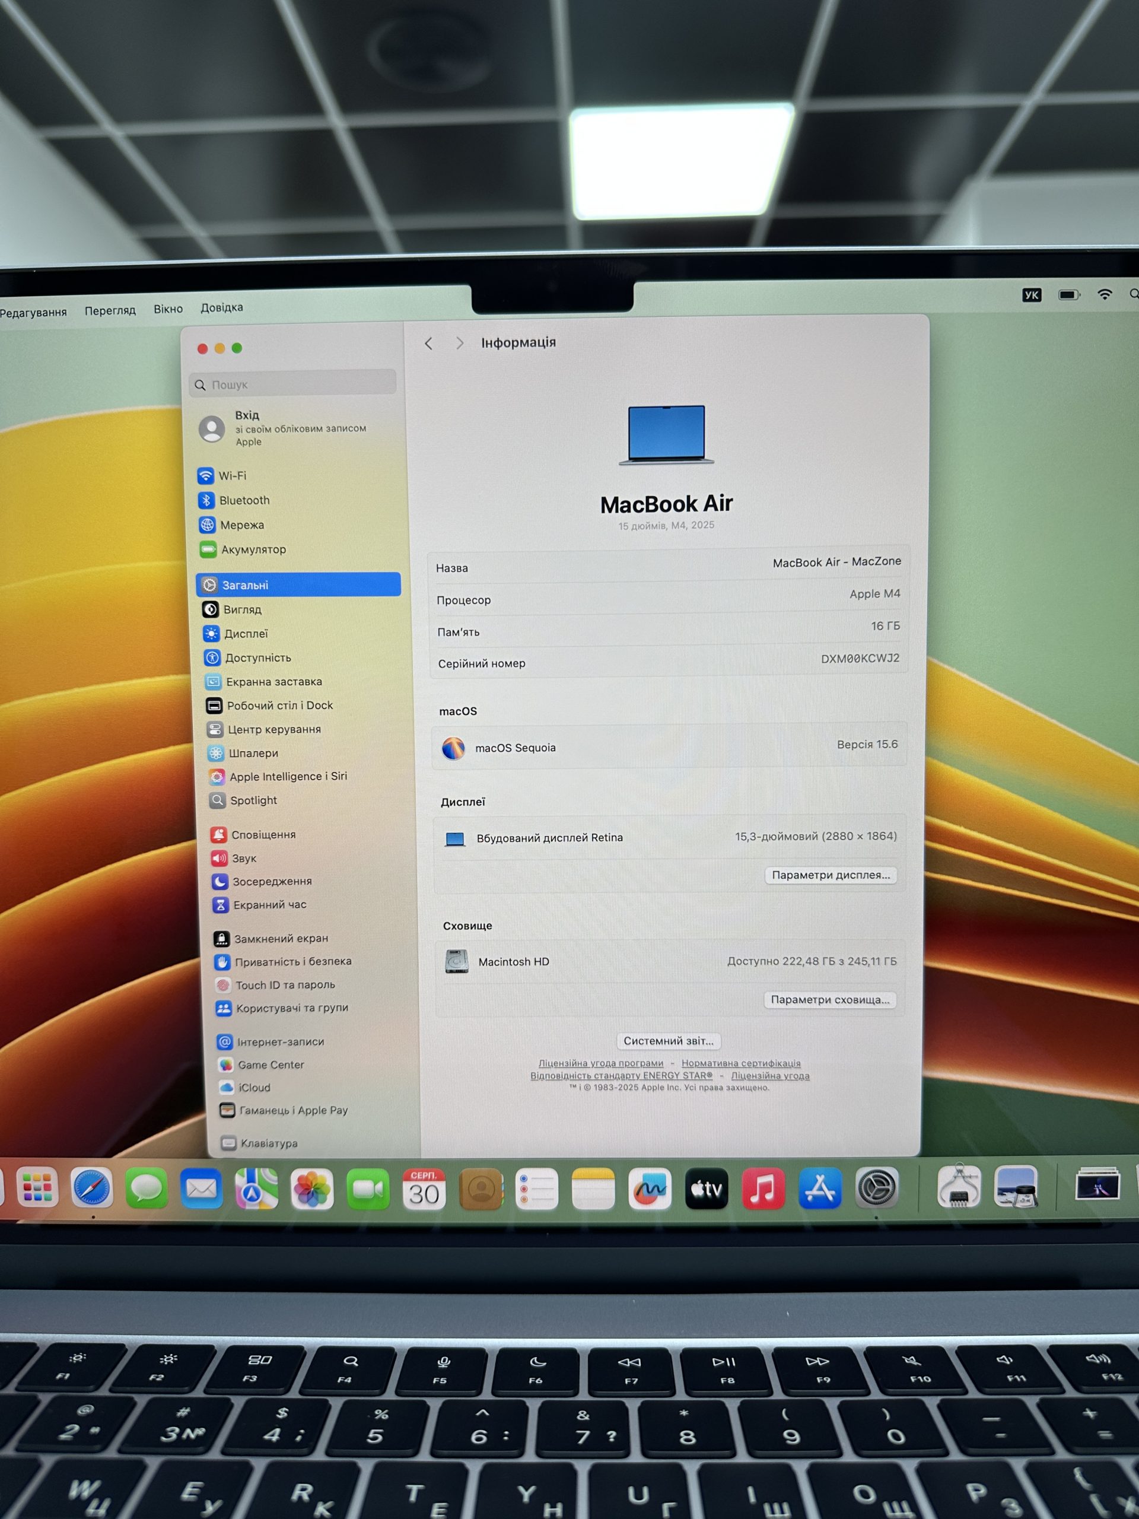This screenshot has height=1519, width=1139.
Task: Open Music from the Dock
Action: (x=763, y=1188)
